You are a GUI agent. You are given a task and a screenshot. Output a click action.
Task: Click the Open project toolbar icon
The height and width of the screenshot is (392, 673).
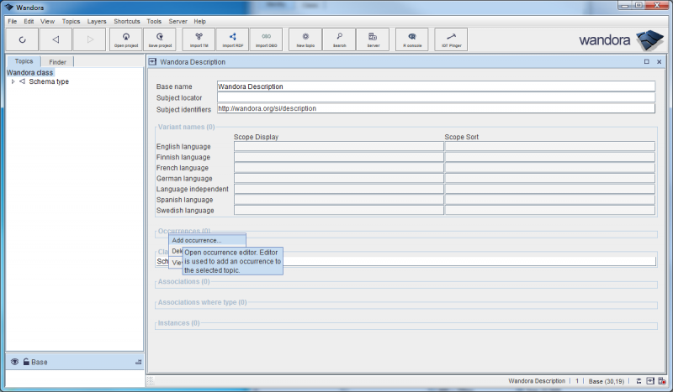[126, 39]
